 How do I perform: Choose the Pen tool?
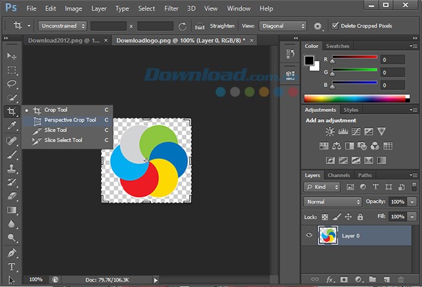point(12,253)
